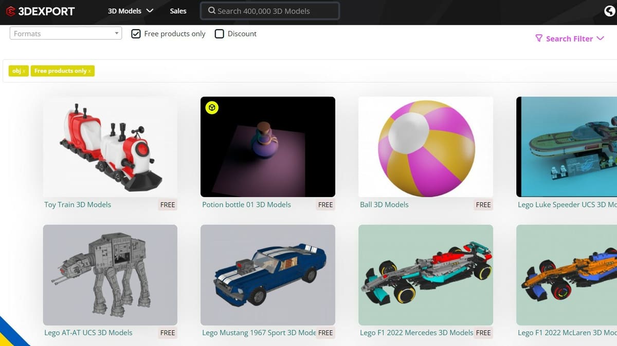This screenshot has width=617, height=346.
Task: Click the Lego Mercedes F1 thumbnail
Action: pos(426,275)
